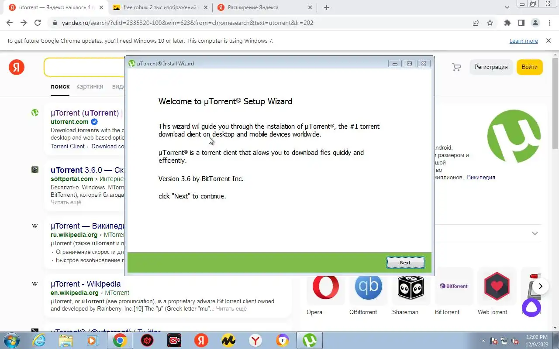Open the Yandex shopping cart icon
Viewport: 559px width, 349px height.
tap(456, 67)
